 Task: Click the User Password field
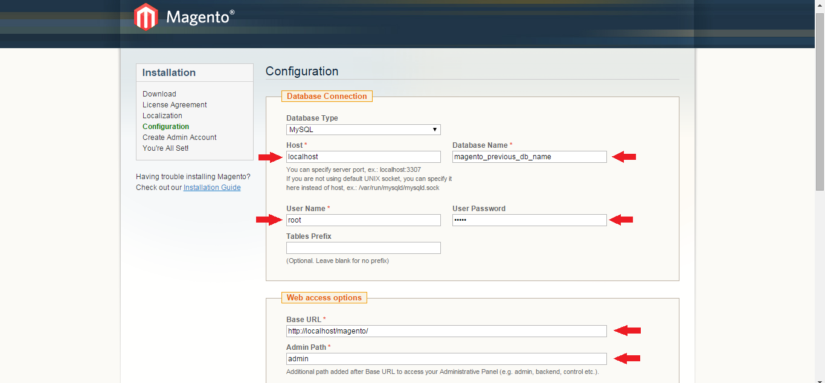coord(530,220)
